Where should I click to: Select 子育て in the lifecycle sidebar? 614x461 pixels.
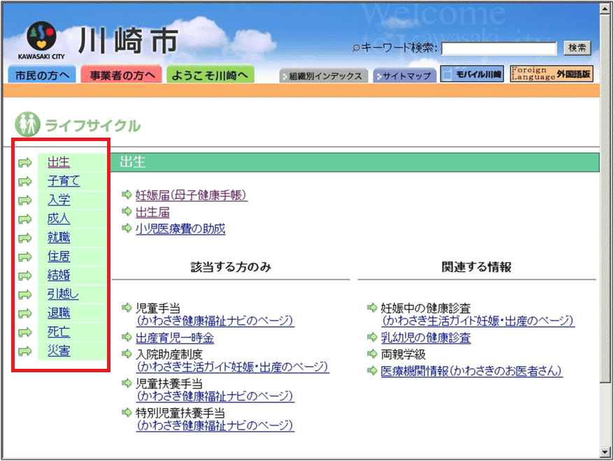point(64,182)
